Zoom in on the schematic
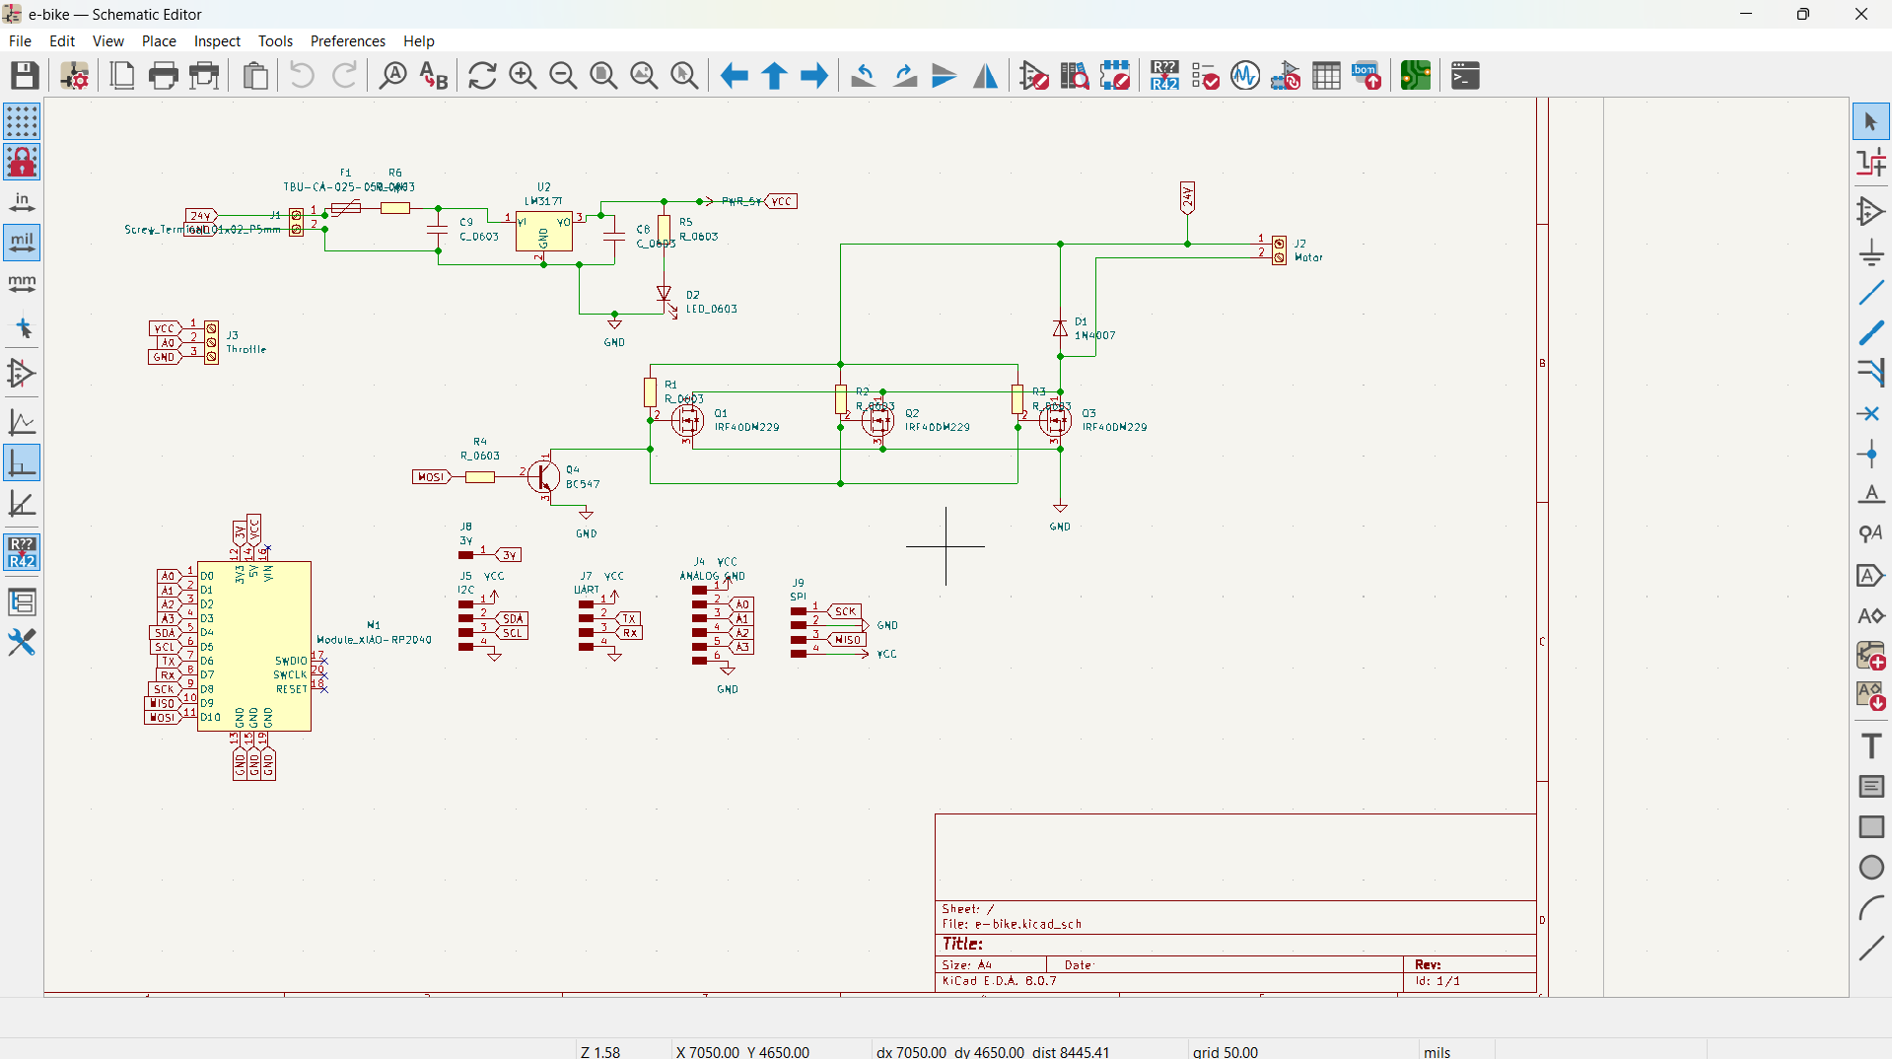Viewport: 1892px width, 1059px height. pos(523,75)
